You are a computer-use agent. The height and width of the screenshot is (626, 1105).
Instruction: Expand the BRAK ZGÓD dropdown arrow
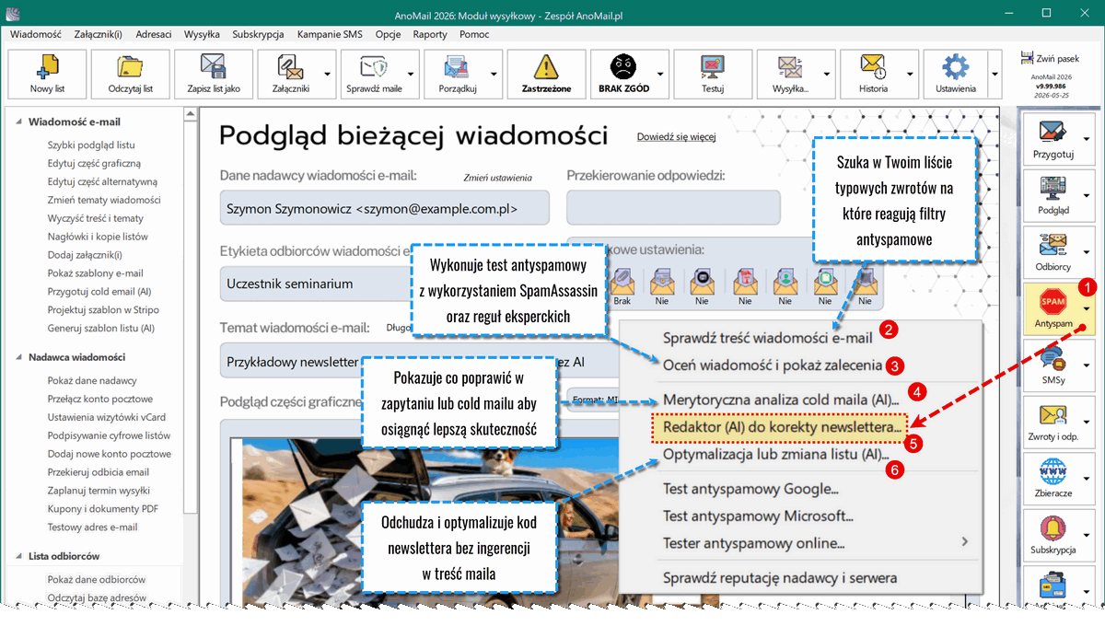pos(659,74)
